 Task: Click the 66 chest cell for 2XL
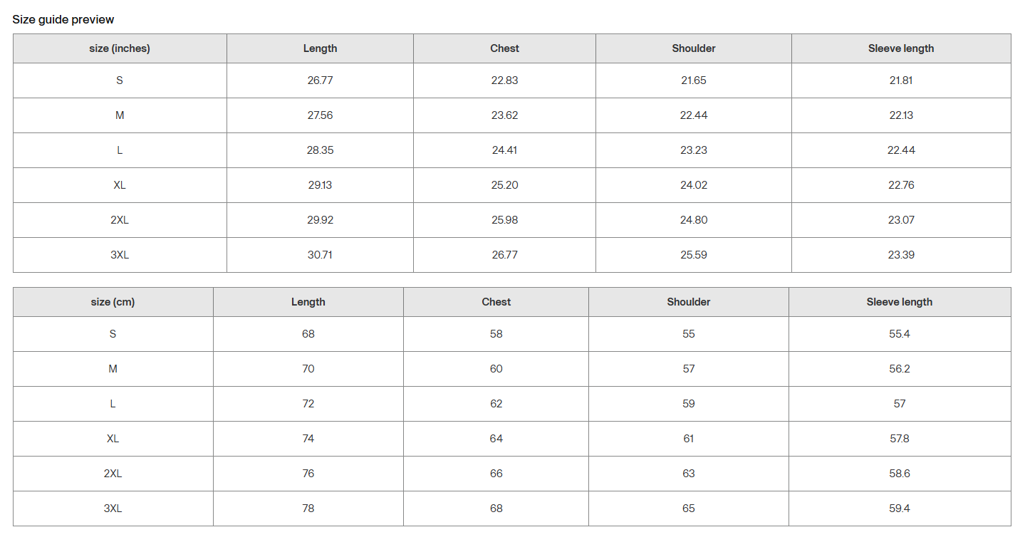[x=496, y=474]
